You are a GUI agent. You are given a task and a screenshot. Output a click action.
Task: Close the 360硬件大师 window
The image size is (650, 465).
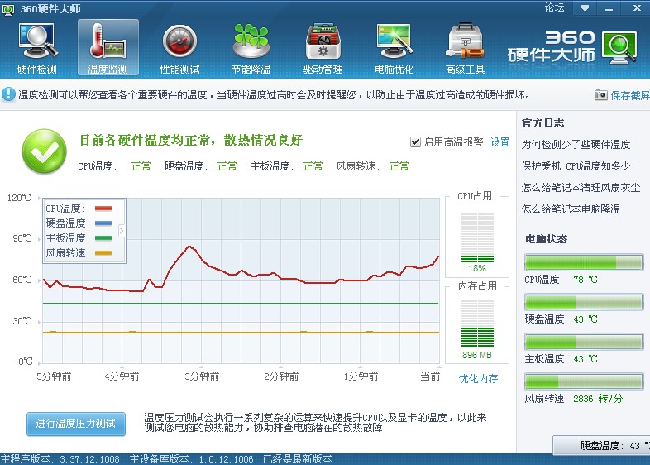[637, 8]
